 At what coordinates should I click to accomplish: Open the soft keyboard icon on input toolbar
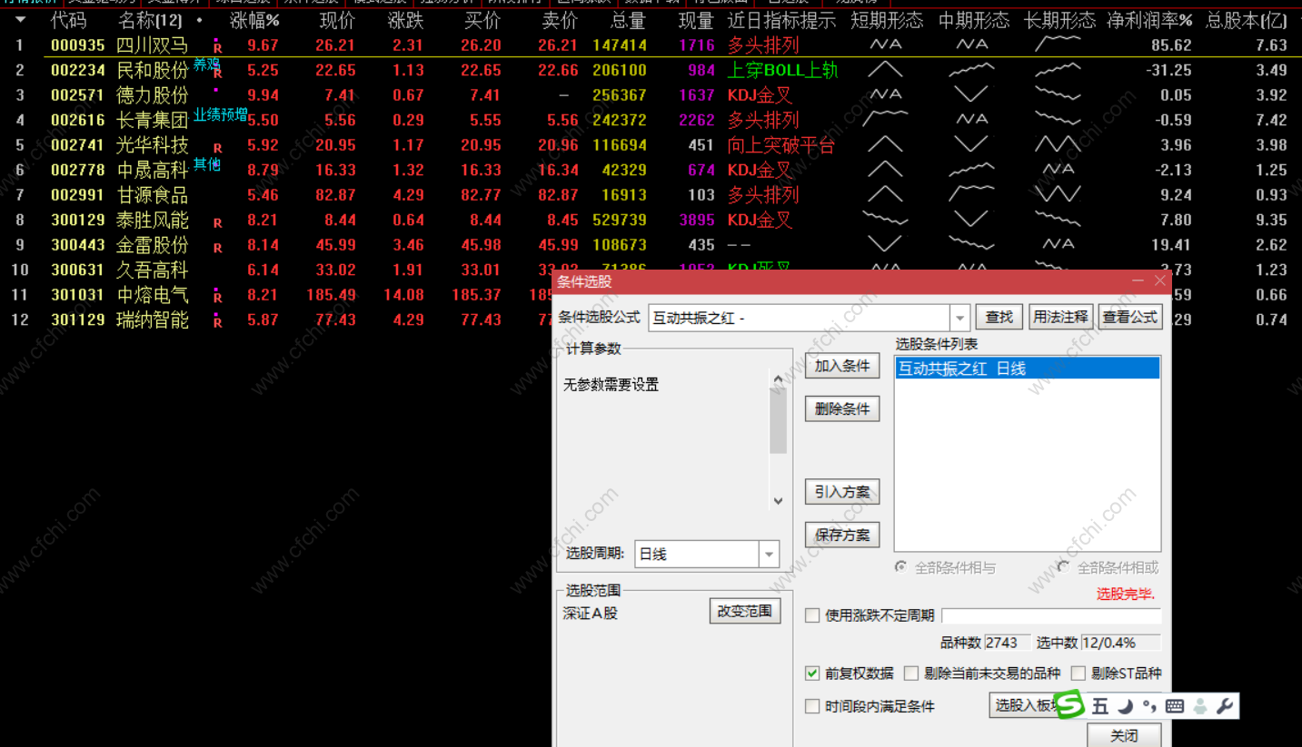click(1175, 706)
